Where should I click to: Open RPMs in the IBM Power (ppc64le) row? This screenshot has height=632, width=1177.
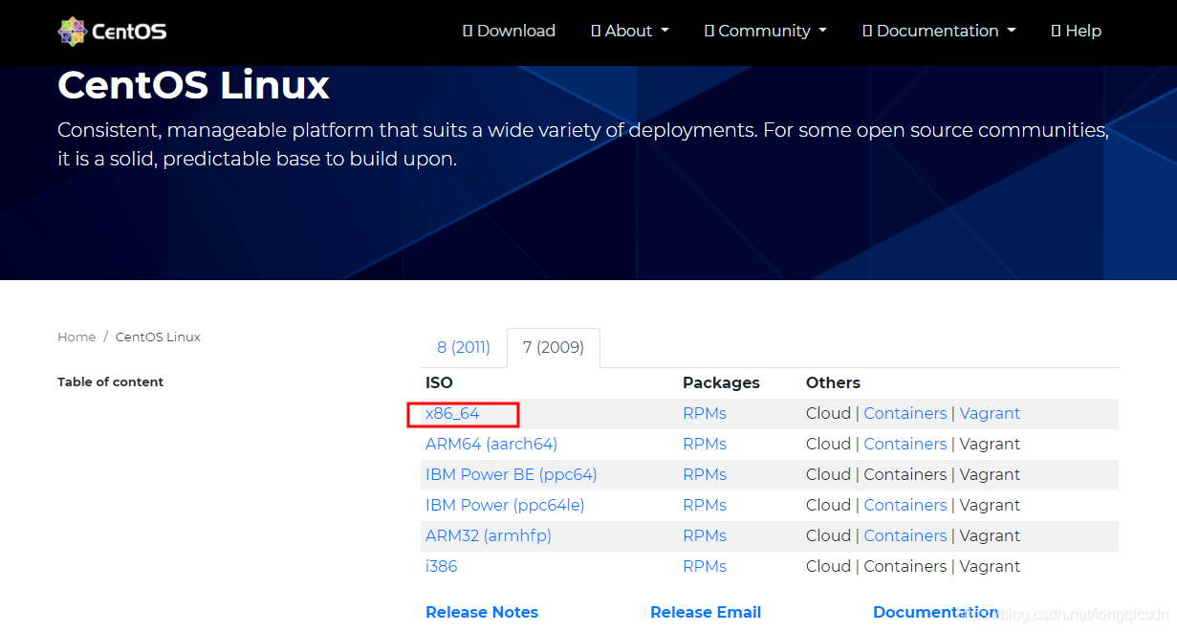[705, 505]
